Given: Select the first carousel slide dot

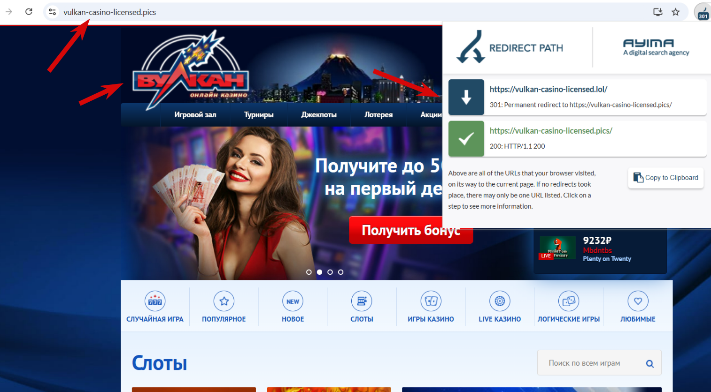Looking at the screenshot, I should (309, 272).
